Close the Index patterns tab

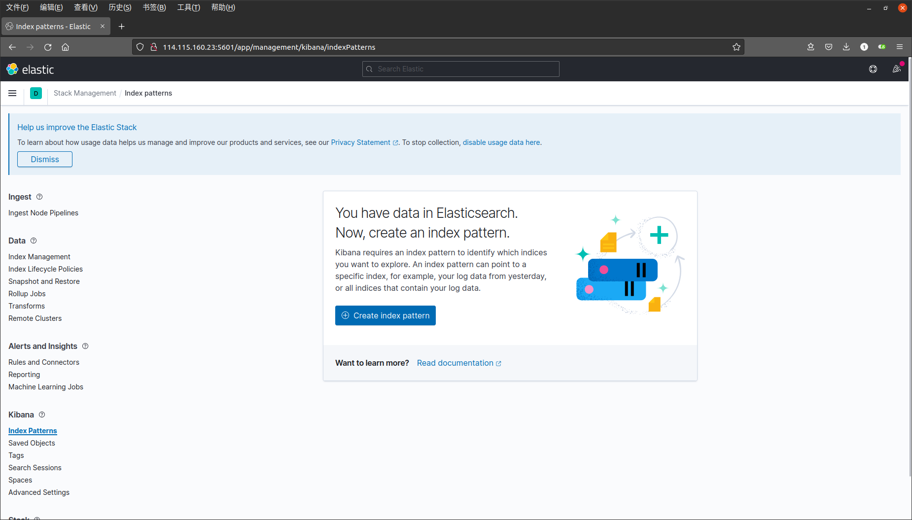103,26
